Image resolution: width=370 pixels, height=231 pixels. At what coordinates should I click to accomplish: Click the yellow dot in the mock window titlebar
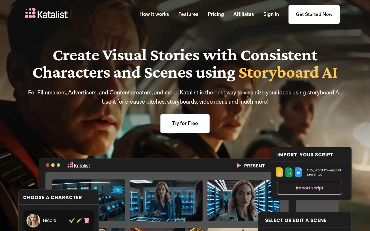tap(53, 165)
